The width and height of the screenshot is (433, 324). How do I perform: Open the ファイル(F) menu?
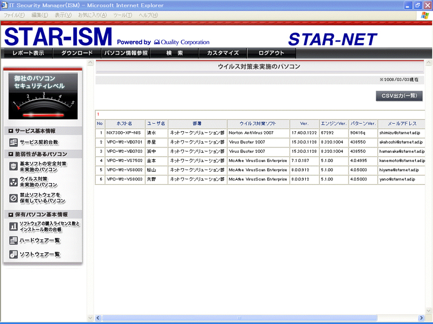pyautogui.click(x=14, y=15)
